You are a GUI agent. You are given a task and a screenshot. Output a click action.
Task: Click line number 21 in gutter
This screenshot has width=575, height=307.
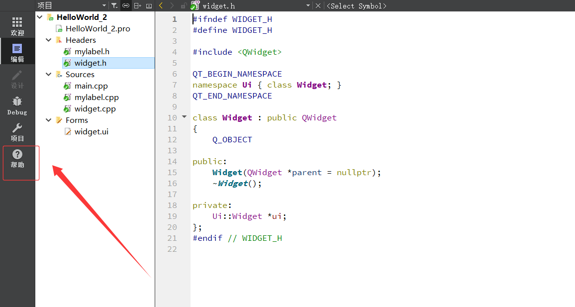tap(173, 238)
